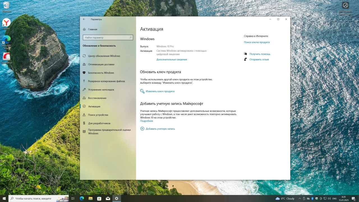Select the Windows 10 Pro edition text
The height and width of the screenshot is (202, 359).
point(165,46)
